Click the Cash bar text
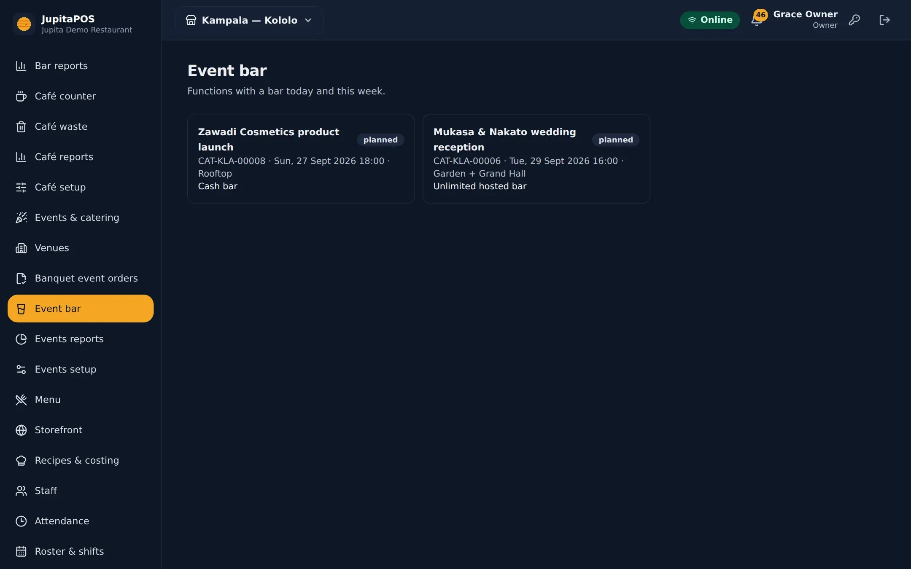Viewport: 911px width, 569px height. (x=218, y=186)
